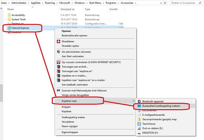Click the date 5-4-2011 15:54
The width and height of the screenshot is (204, 140).
[68, 15]
